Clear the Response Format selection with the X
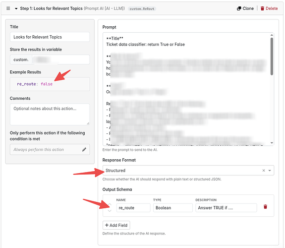Image resolution: width=285 pixels, height=248 pixels. (264, 171)
